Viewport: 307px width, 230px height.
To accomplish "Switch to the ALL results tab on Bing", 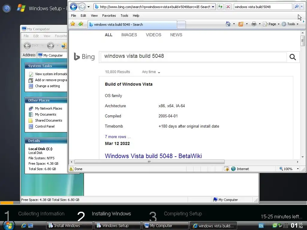I will pyautogui.click(x=109, y=35).
